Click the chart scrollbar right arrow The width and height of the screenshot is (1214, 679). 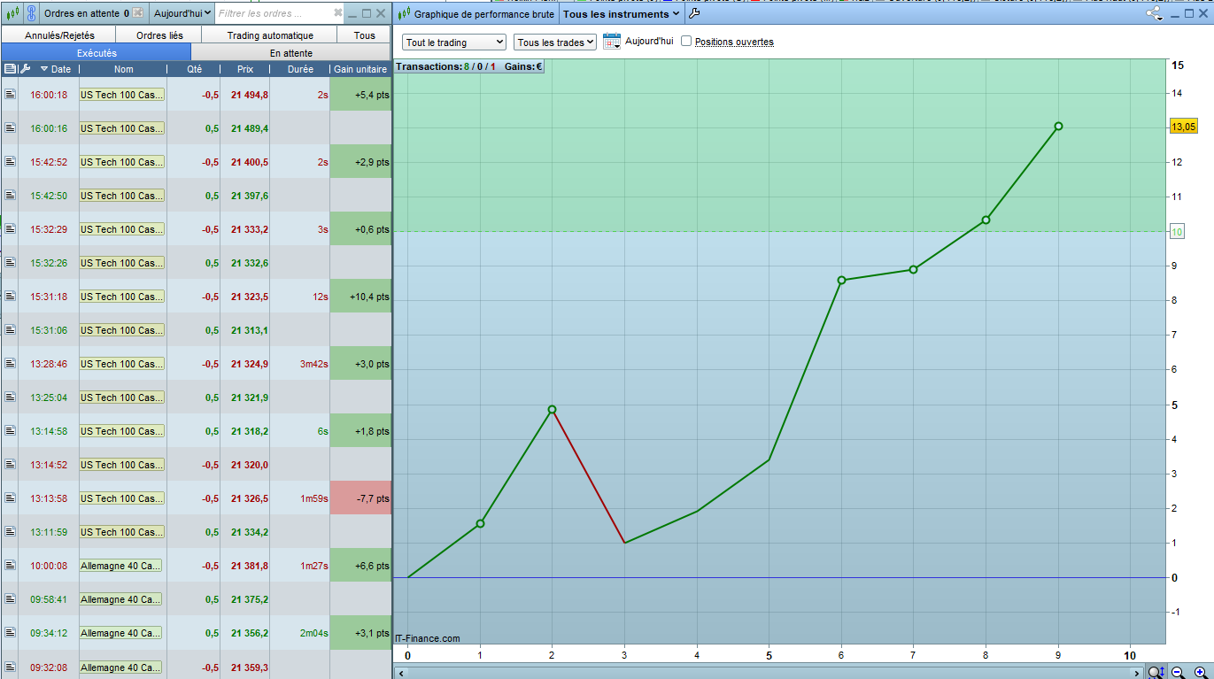click(1138, 674)
